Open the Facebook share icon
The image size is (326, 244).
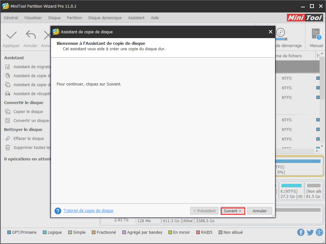[x=301, y=232]
